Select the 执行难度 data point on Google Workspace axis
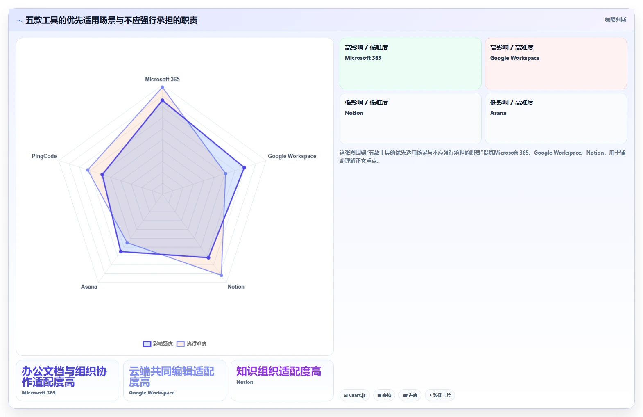This screenshot has width=643, height=417. pos(226,173)
